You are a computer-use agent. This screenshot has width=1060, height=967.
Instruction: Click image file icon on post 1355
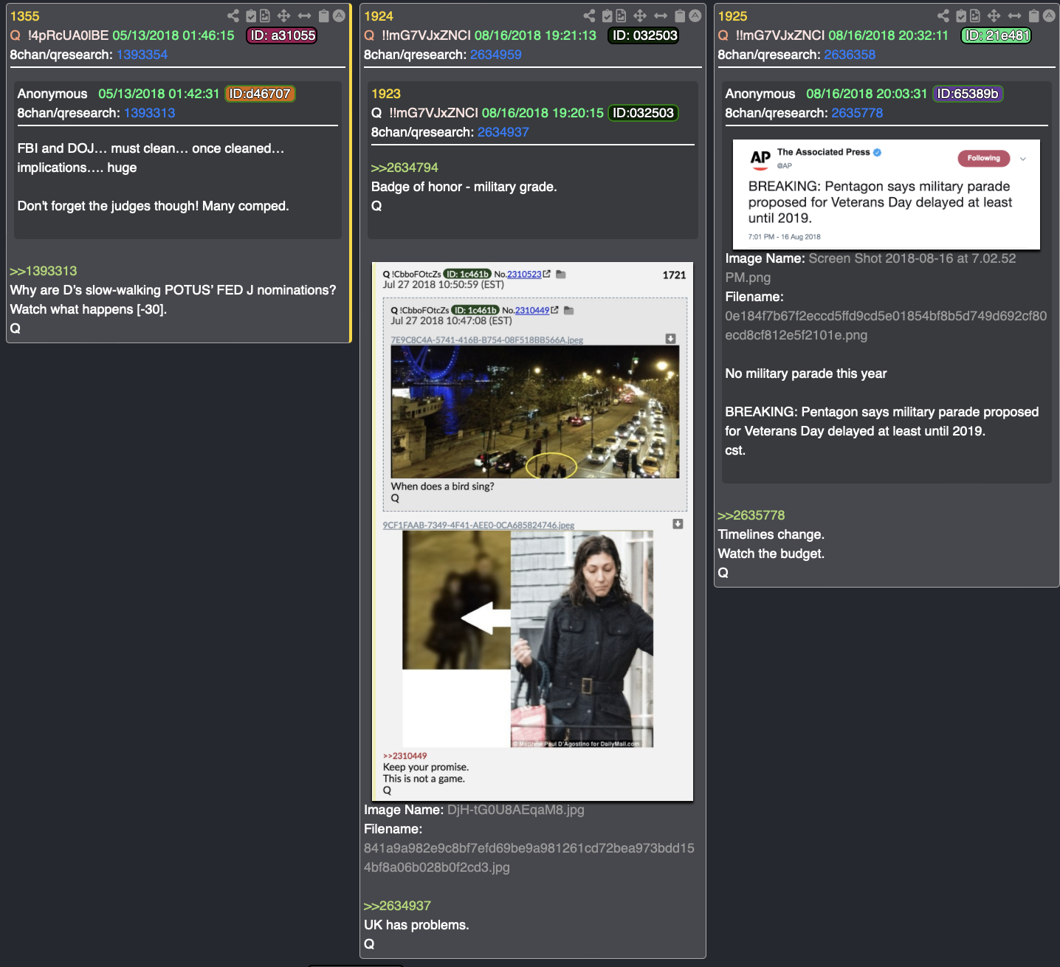point(264,16)
